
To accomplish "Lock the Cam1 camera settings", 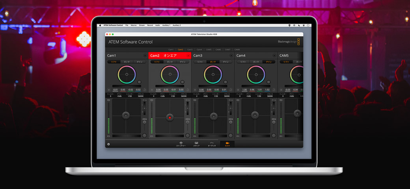I will click(x=145, y=56).
